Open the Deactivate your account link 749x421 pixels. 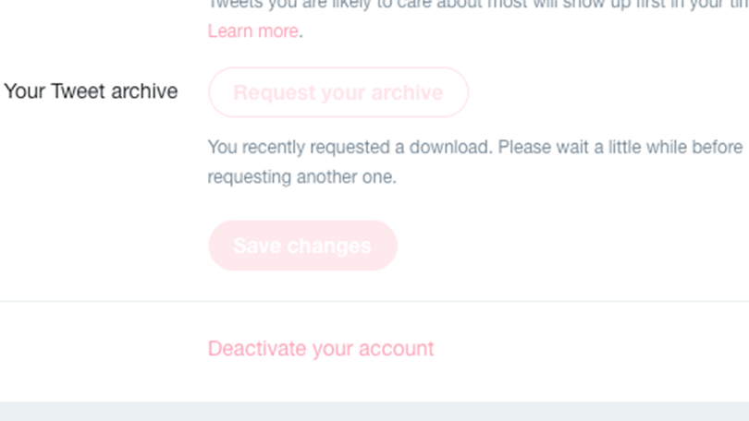point(321,349)
